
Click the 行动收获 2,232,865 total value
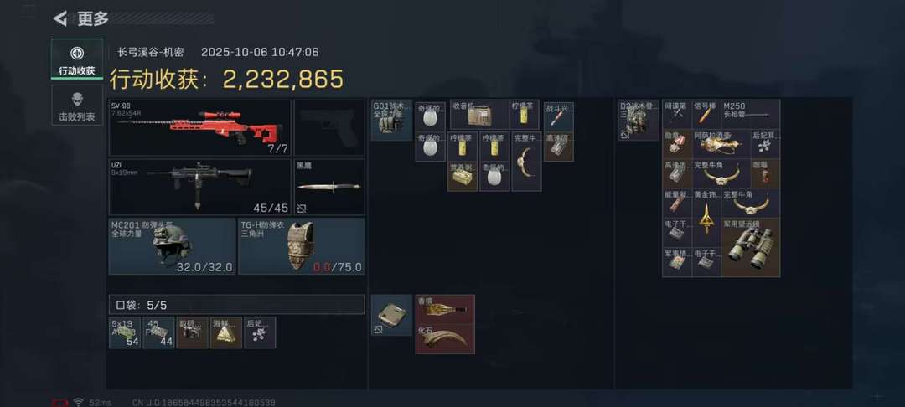[226, 80]
